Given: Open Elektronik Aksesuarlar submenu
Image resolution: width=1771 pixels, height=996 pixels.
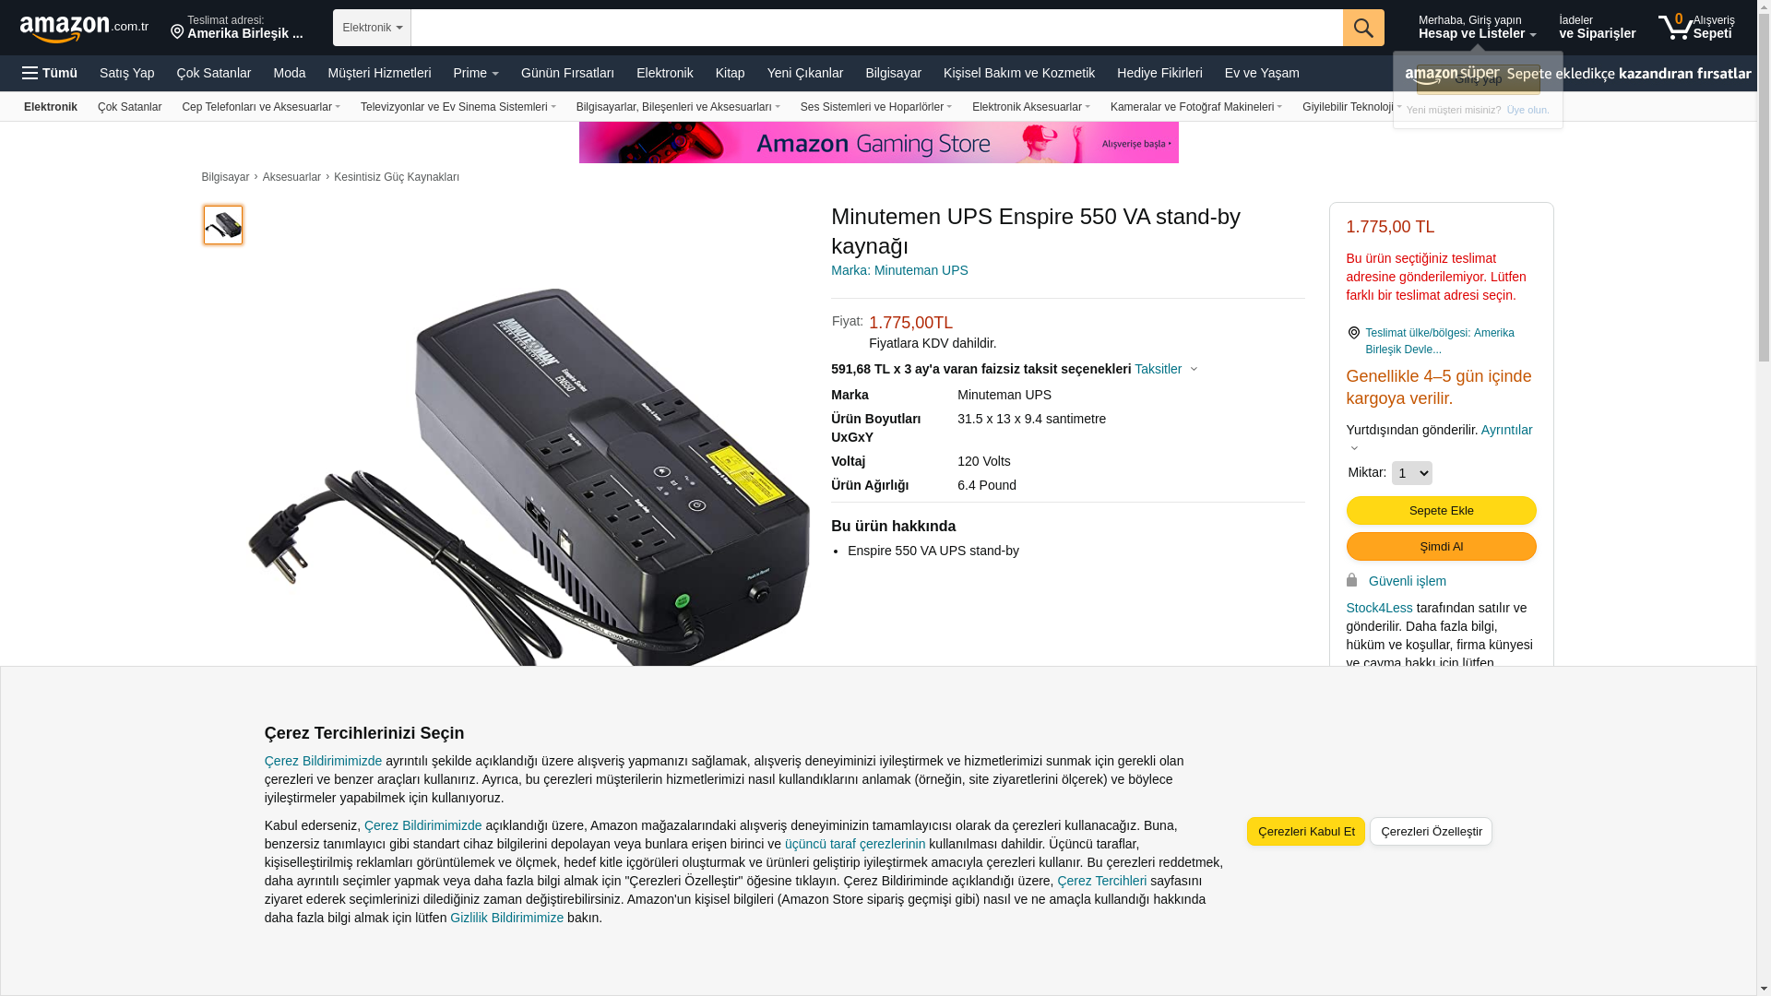Looking at the screenshot, I should pos(1030,107).
